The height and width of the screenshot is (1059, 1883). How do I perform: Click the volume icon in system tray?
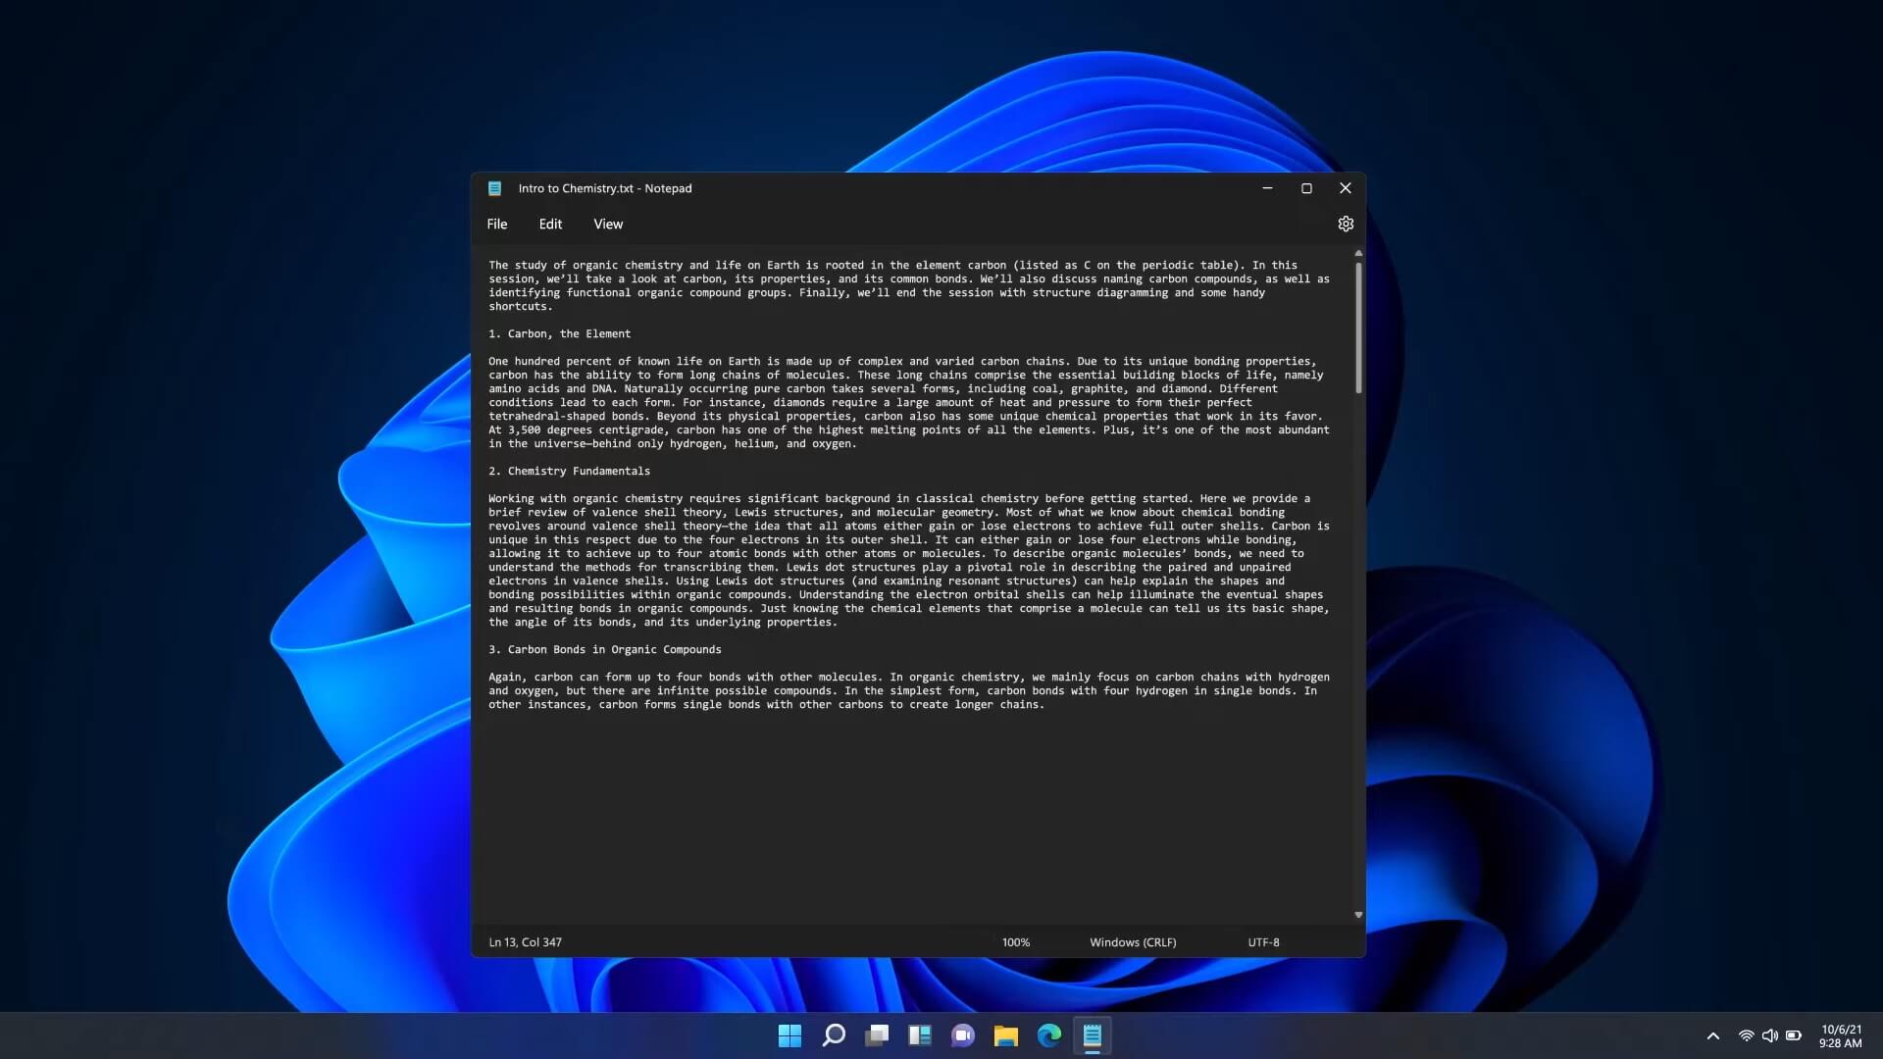pyautogui.click(x=1770, y=1034)
